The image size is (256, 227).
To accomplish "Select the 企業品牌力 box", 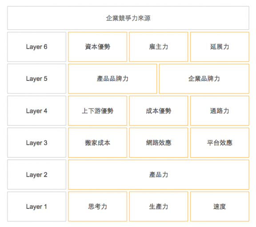I will point(204,79).
